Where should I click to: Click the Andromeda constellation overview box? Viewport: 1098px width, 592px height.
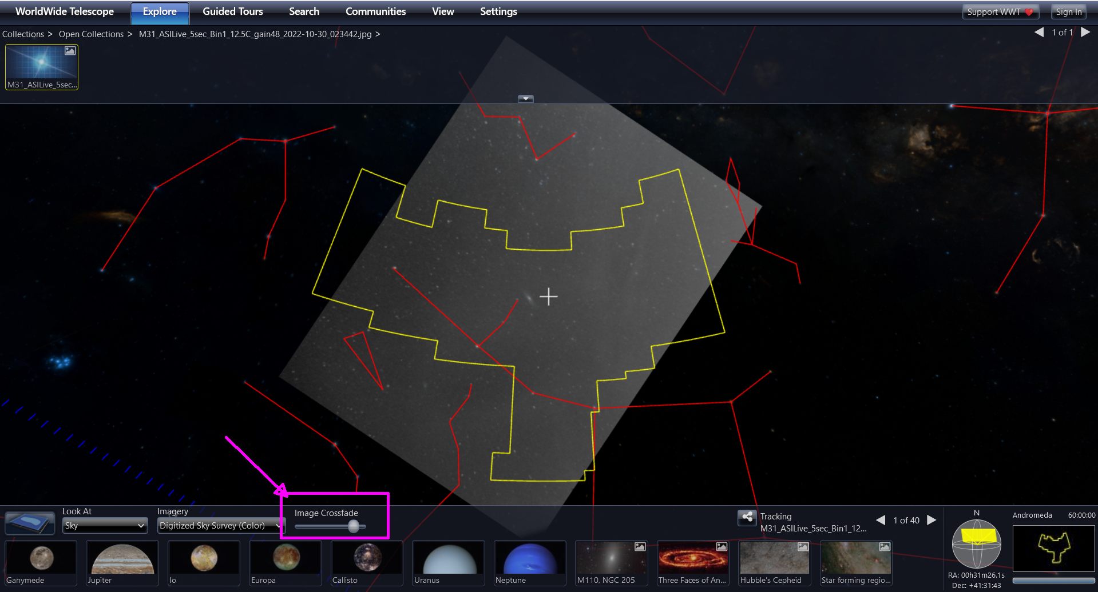1054,549
